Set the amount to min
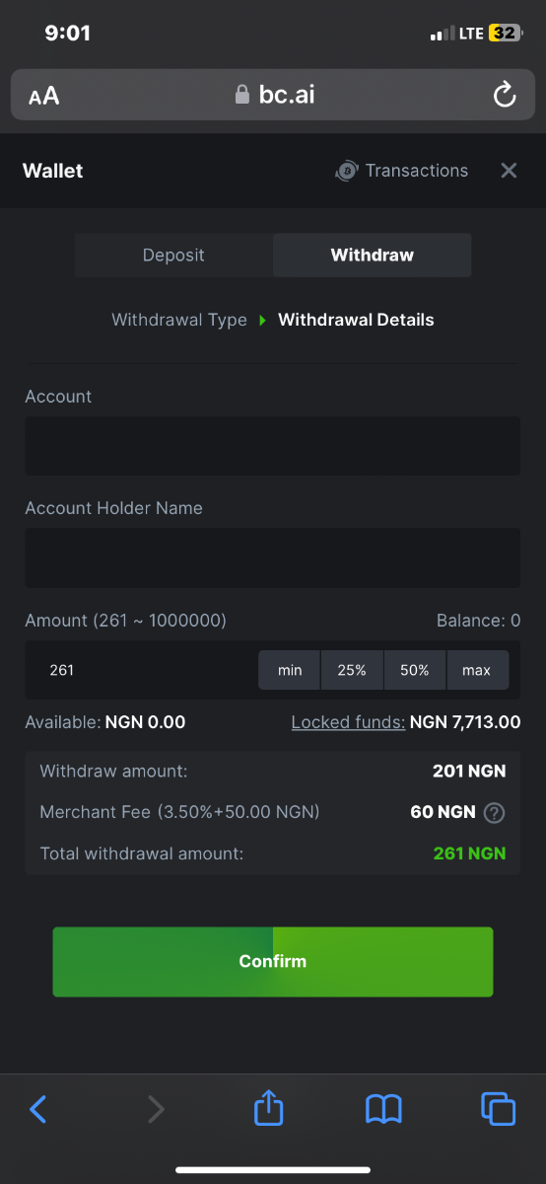Screen dimensions: 546x1184 (290, 670)
